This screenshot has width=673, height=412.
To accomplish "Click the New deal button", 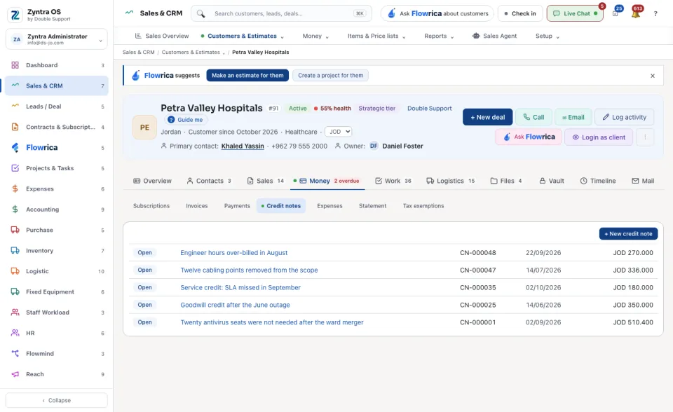I will tap(488, 117).
